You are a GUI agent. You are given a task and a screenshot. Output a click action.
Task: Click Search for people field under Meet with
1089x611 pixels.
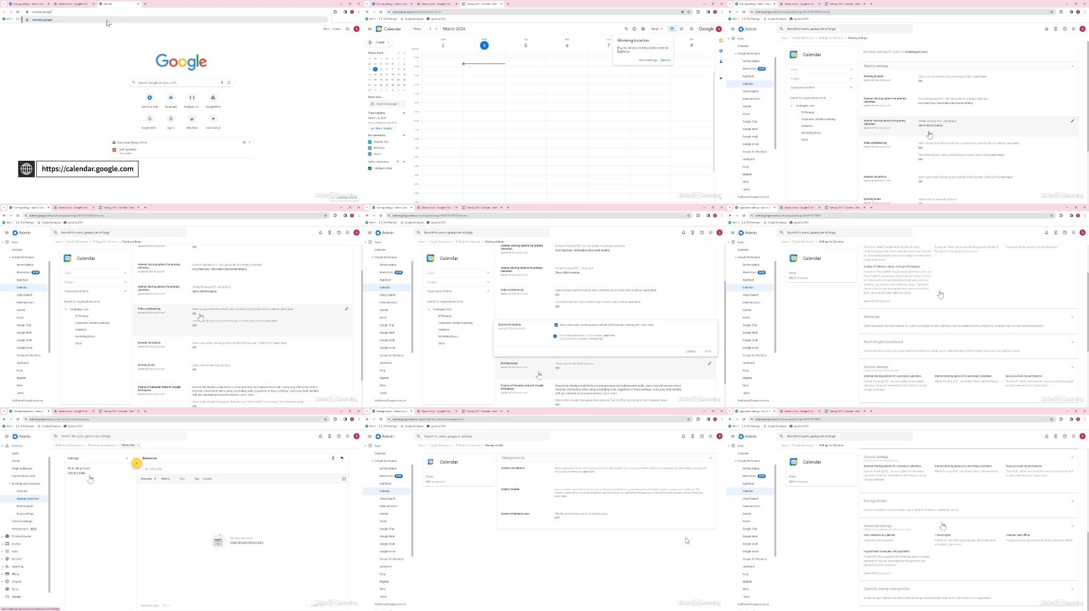[387, 104]
